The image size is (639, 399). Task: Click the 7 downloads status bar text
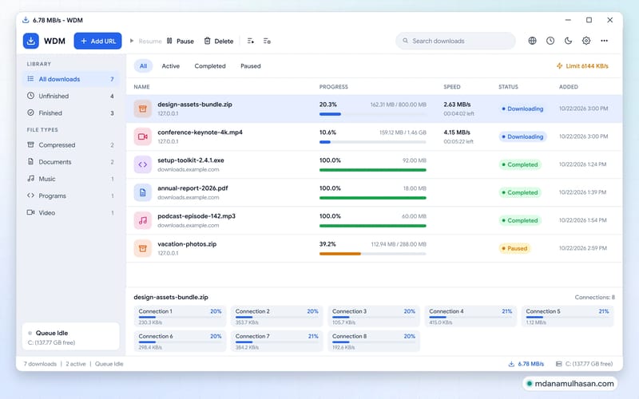pyautogui.click(x=40, y=364)
